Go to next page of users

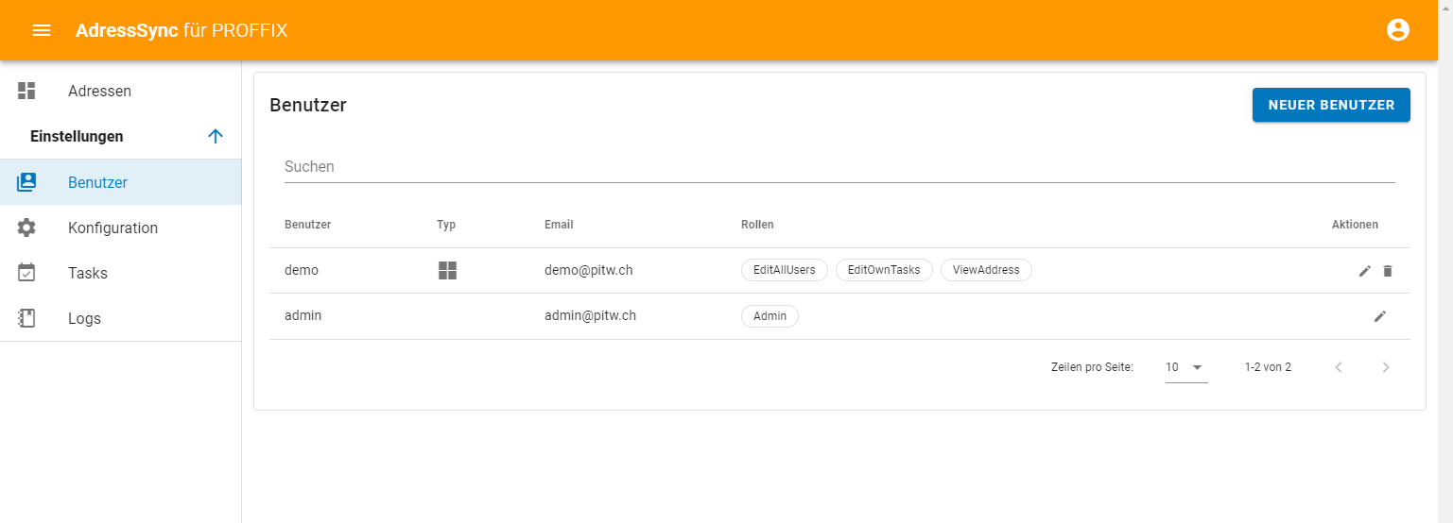[1385, 367]
